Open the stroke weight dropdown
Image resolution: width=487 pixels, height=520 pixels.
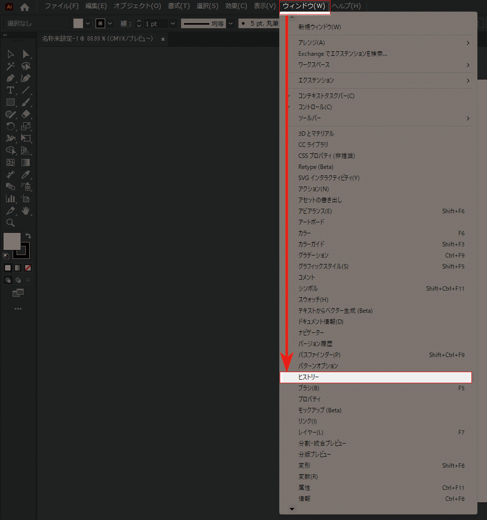pyautogui.click(x=173, y=24)
